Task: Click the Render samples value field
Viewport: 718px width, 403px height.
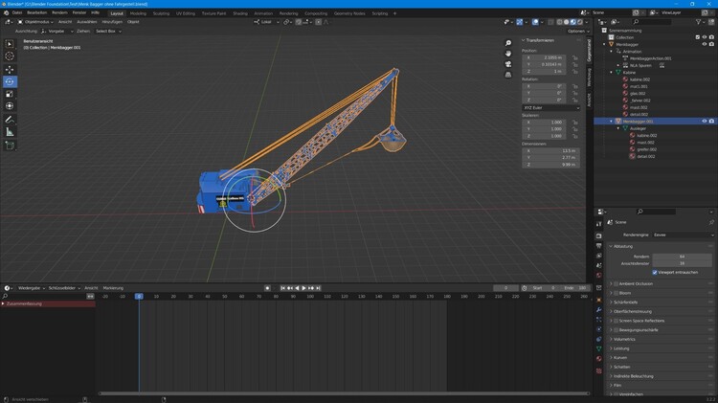Action: click(682, 257)
